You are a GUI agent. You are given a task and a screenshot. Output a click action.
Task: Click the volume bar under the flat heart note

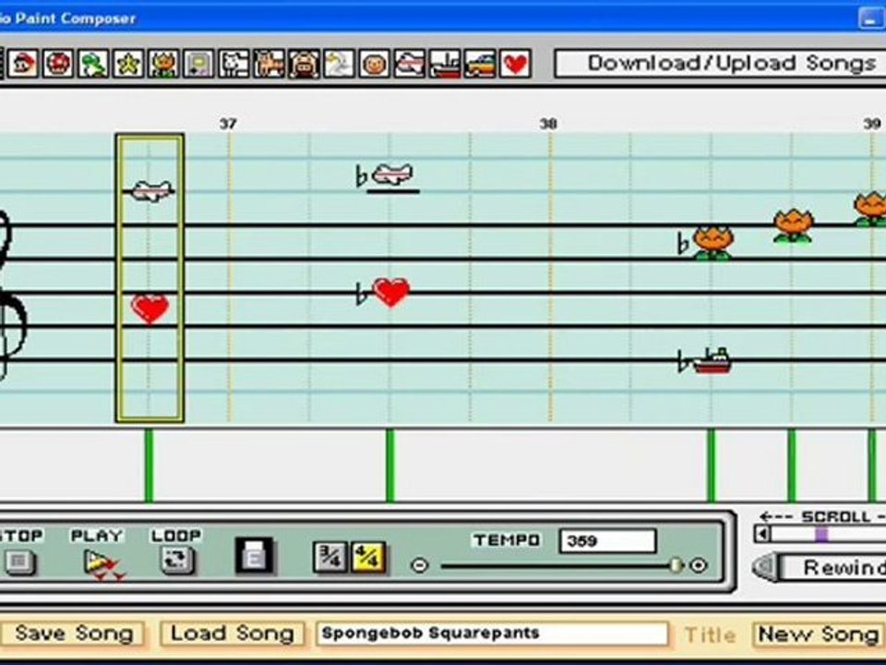(x=390, y=465)
